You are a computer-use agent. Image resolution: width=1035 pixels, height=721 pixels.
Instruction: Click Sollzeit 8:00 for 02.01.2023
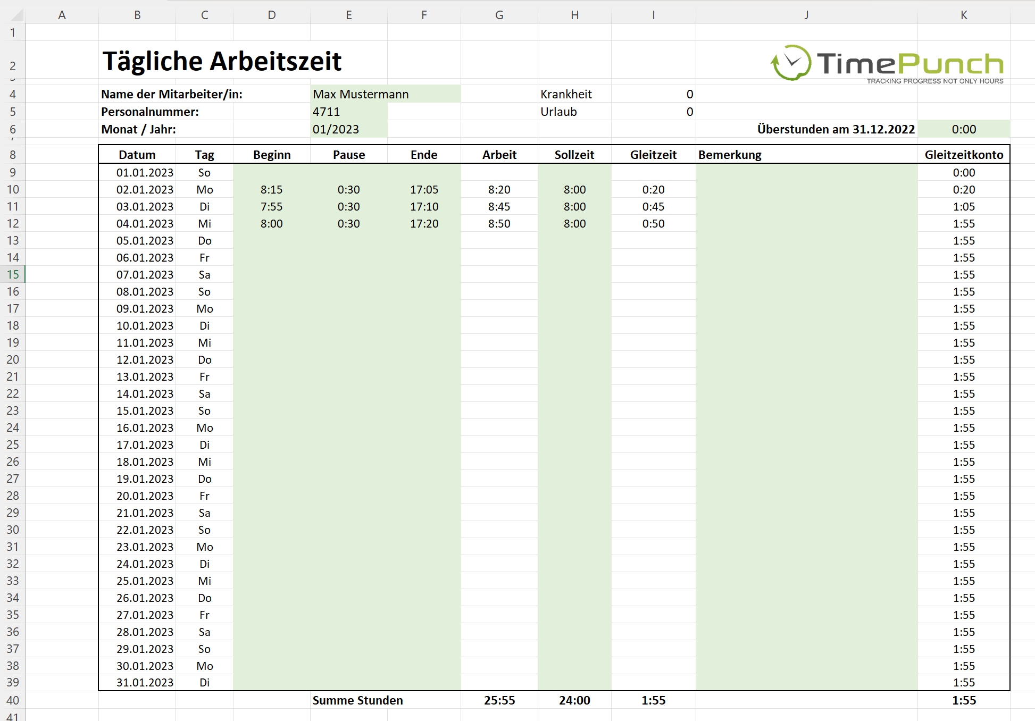point(574,189)
